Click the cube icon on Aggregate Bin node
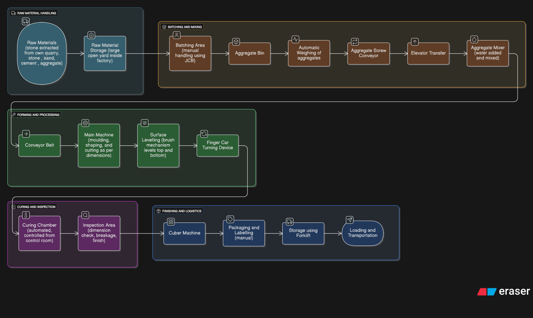The height and width of the screenshot is (318, 533). coord(236,42)
